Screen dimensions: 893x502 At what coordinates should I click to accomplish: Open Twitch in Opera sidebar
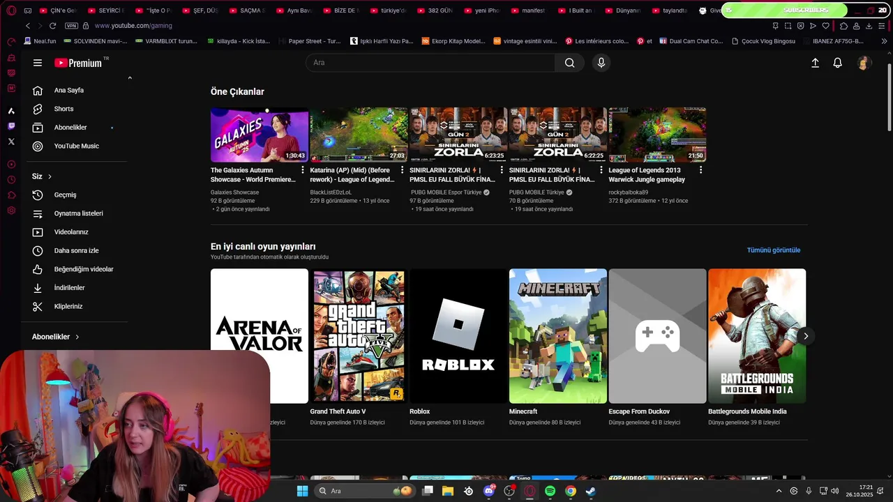[x=11, y=126]
